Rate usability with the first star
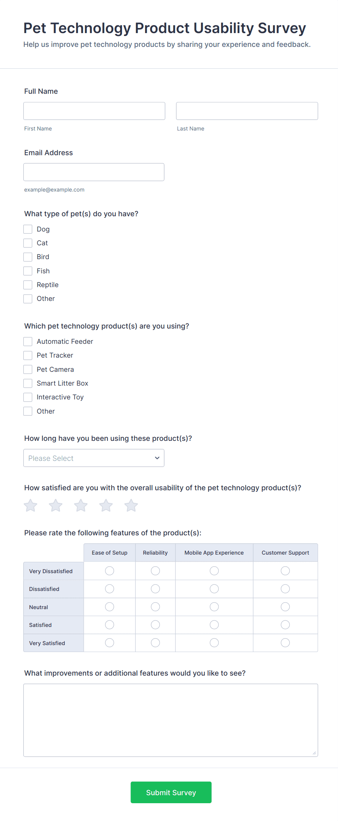The width and height of the screenshot is (338, 821). 31,506
